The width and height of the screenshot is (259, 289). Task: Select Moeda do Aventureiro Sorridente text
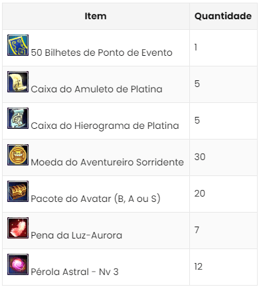coord(108,162)
